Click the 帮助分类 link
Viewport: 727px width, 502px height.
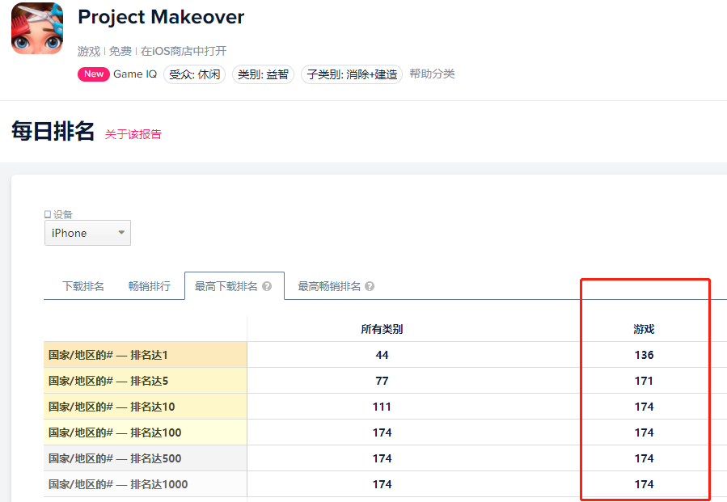coord(432,74)
